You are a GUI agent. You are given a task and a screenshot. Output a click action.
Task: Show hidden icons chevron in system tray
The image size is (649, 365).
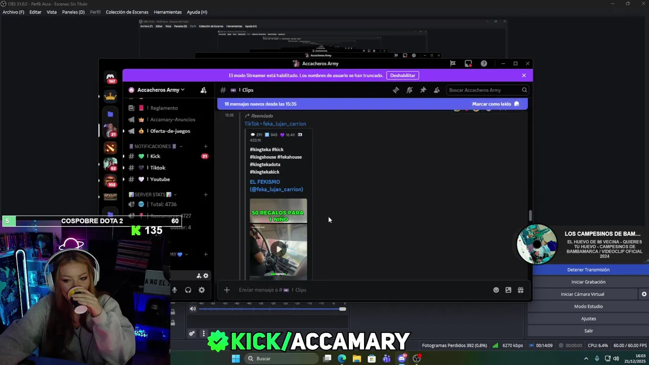[x=586, y=358]
